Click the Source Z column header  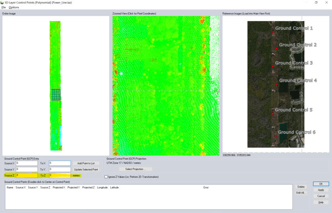pos(45,187)
